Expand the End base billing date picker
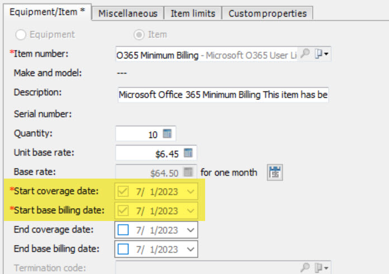 coord(191,249)
